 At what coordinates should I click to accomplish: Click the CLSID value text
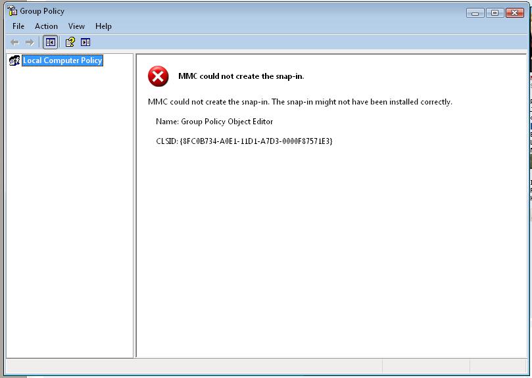point(256,141)
